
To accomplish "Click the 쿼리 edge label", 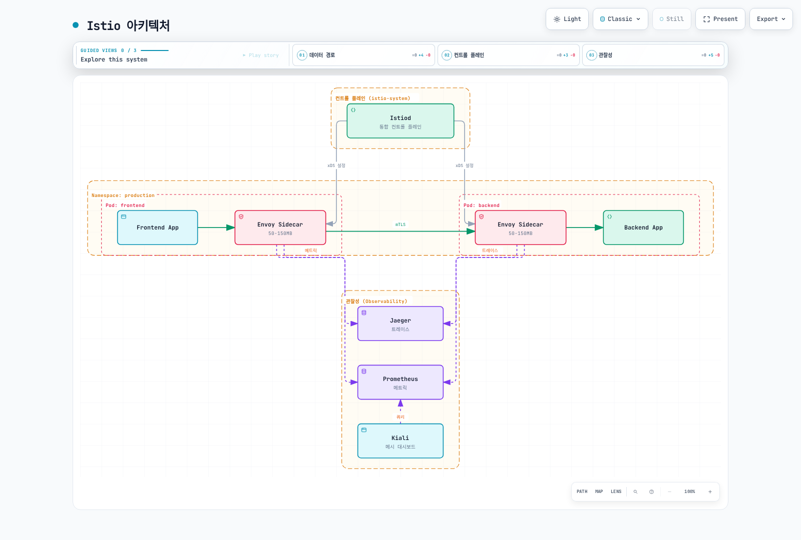I will [x=400, y=417].
